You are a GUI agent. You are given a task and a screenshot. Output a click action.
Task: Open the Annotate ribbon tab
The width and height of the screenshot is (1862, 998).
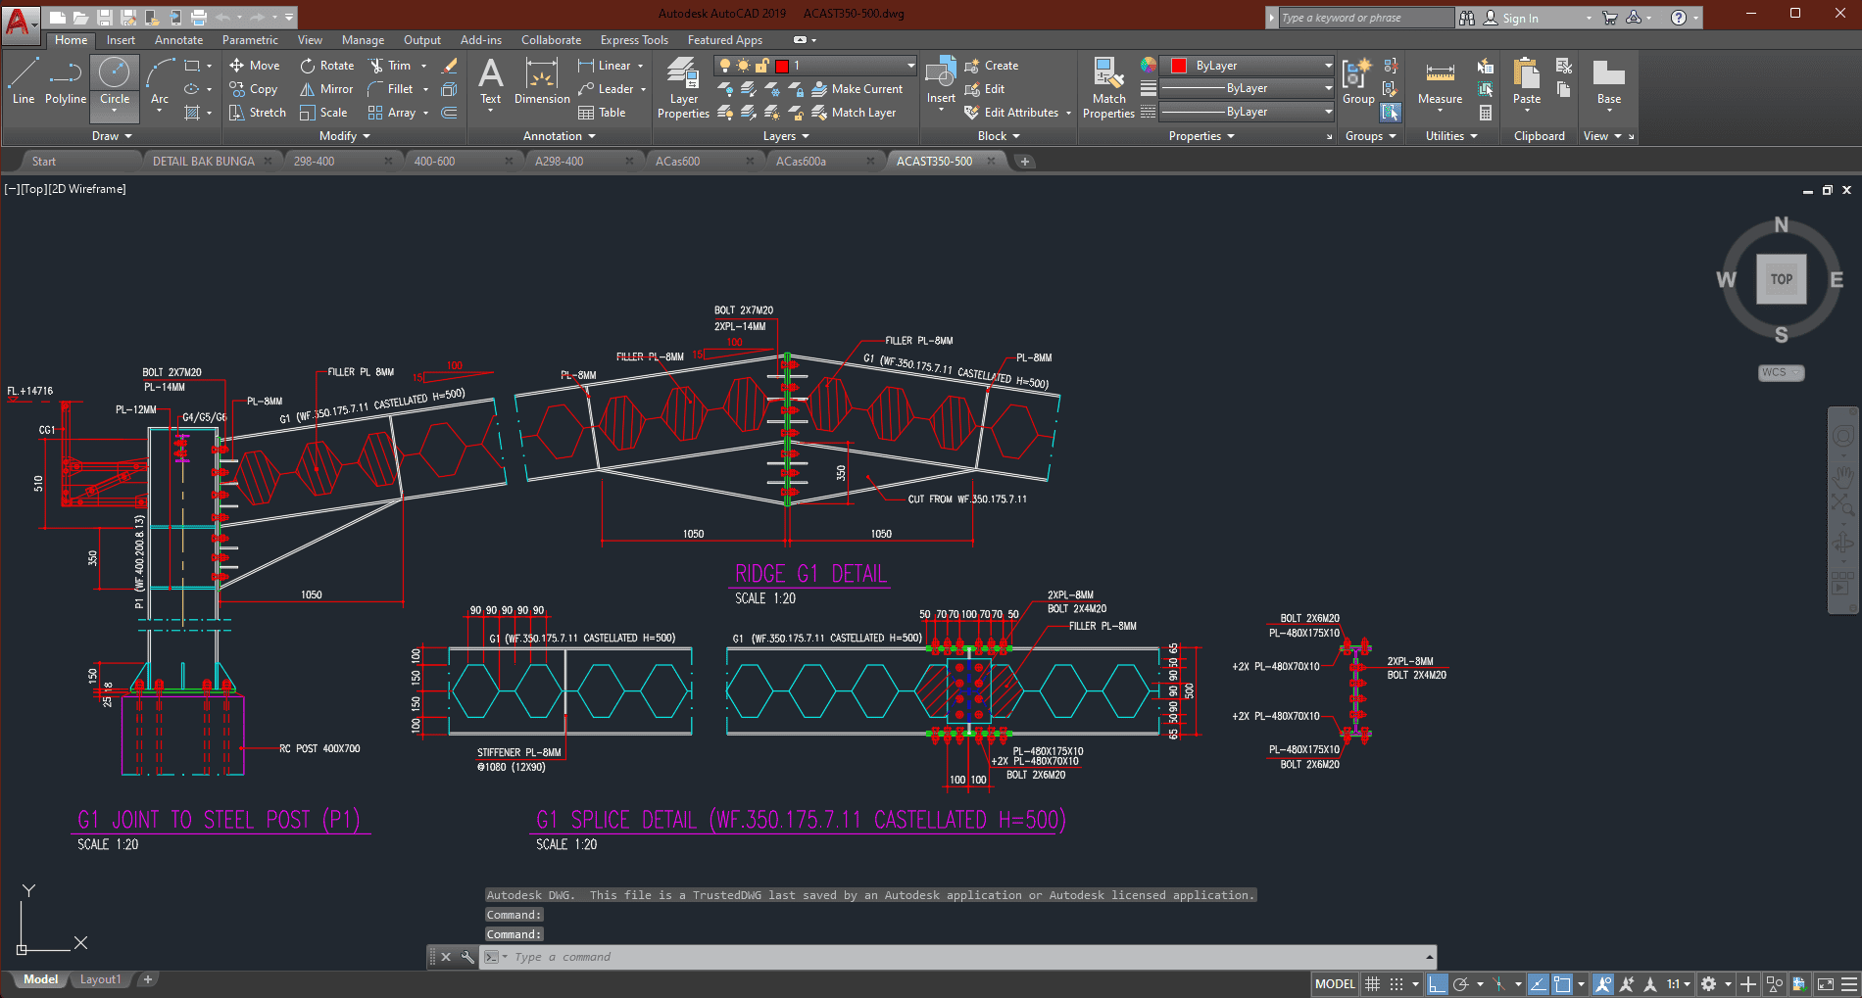click(178, 40)
